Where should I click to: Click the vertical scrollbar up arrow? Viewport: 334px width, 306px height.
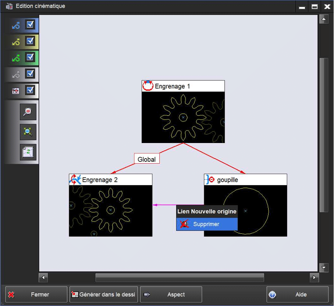click(x=324, y=19)
